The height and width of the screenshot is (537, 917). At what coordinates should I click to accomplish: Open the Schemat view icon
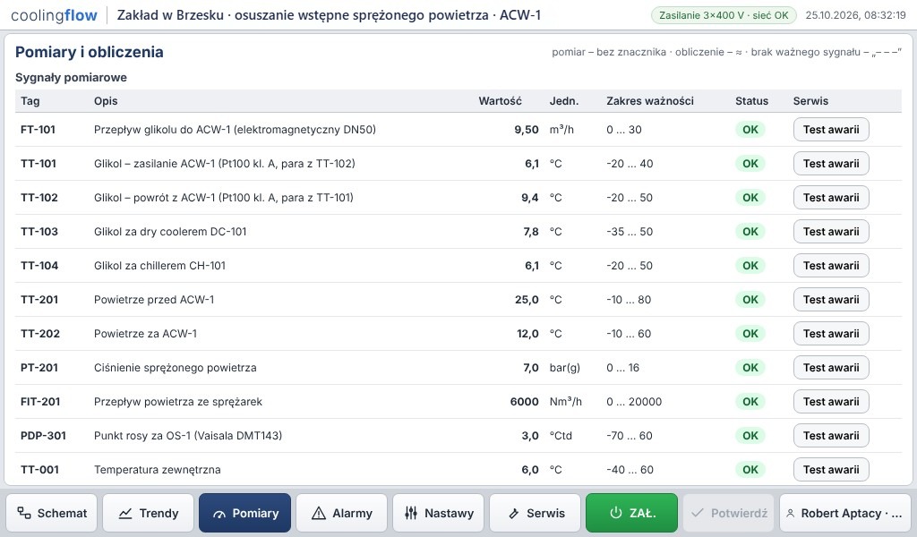(x=24, y=513)
